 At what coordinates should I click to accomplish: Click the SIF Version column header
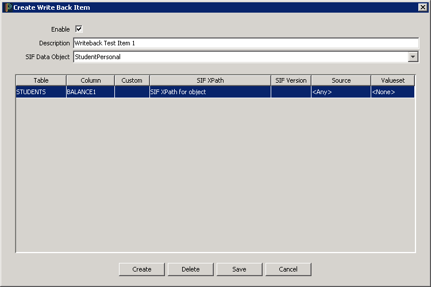point(291,80)
